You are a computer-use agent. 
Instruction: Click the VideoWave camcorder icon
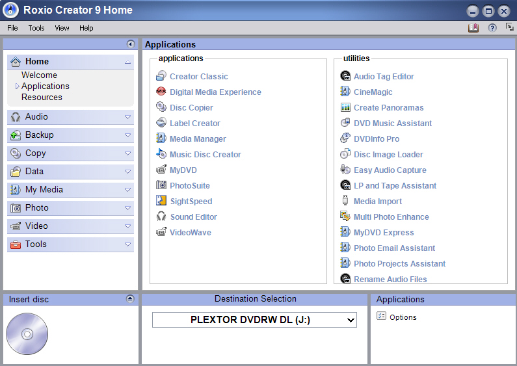tap(161, 232)
